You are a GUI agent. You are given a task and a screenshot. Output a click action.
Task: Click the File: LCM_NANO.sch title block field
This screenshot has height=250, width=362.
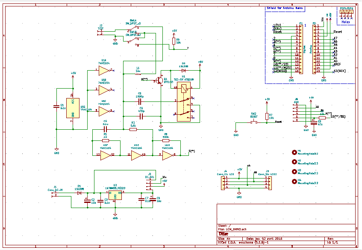coord(233,229)
